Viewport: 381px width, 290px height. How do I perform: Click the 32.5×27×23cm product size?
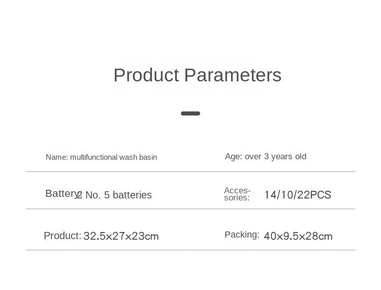(x=121, y=236)
